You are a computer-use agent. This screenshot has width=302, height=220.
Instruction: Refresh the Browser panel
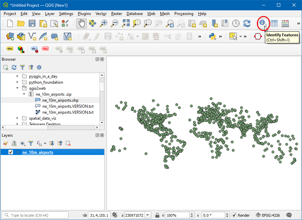coord(14,67)
